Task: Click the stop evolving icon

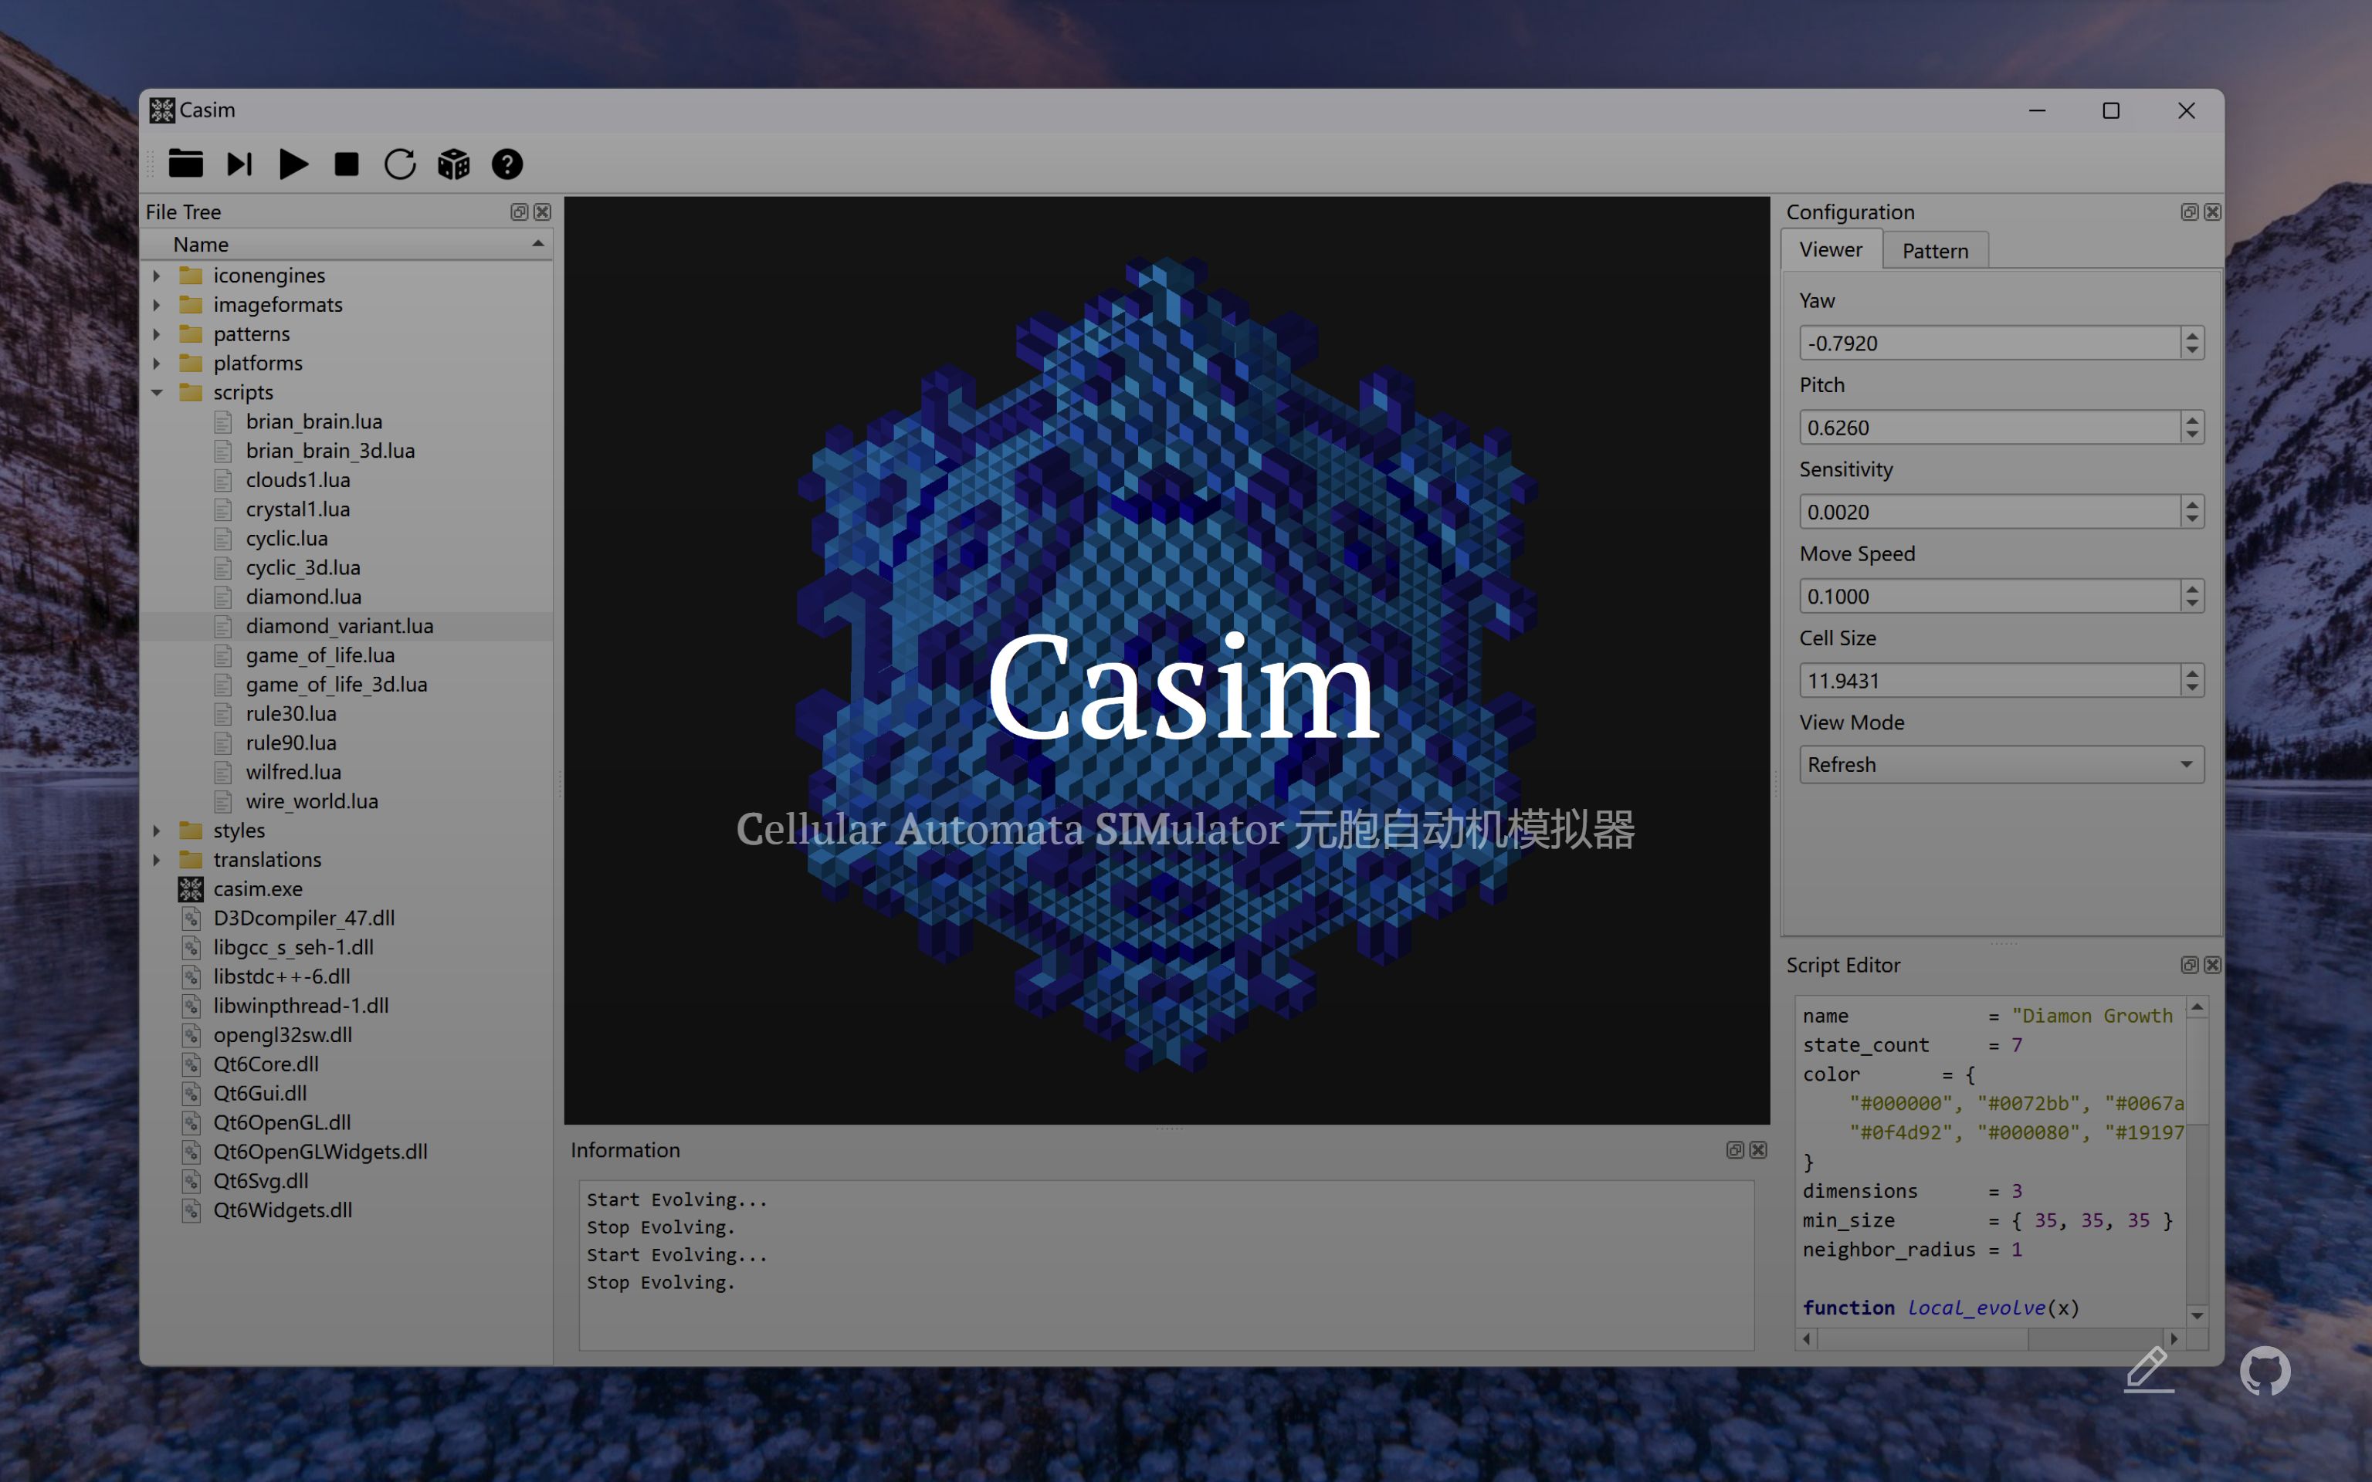Action: tap(346, 164)
